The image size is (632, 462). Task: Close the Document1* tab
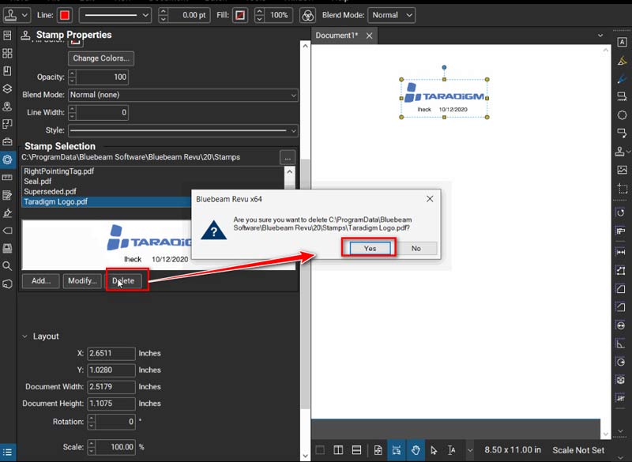369,36
